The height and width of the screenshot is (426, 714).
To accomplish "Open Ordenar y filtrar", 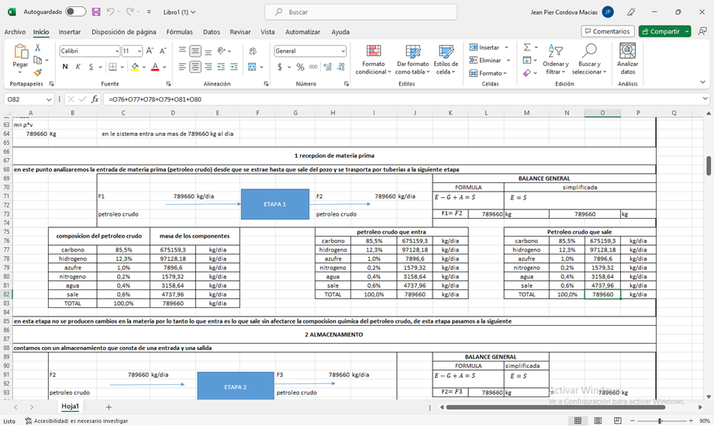I will coord(556,60).
